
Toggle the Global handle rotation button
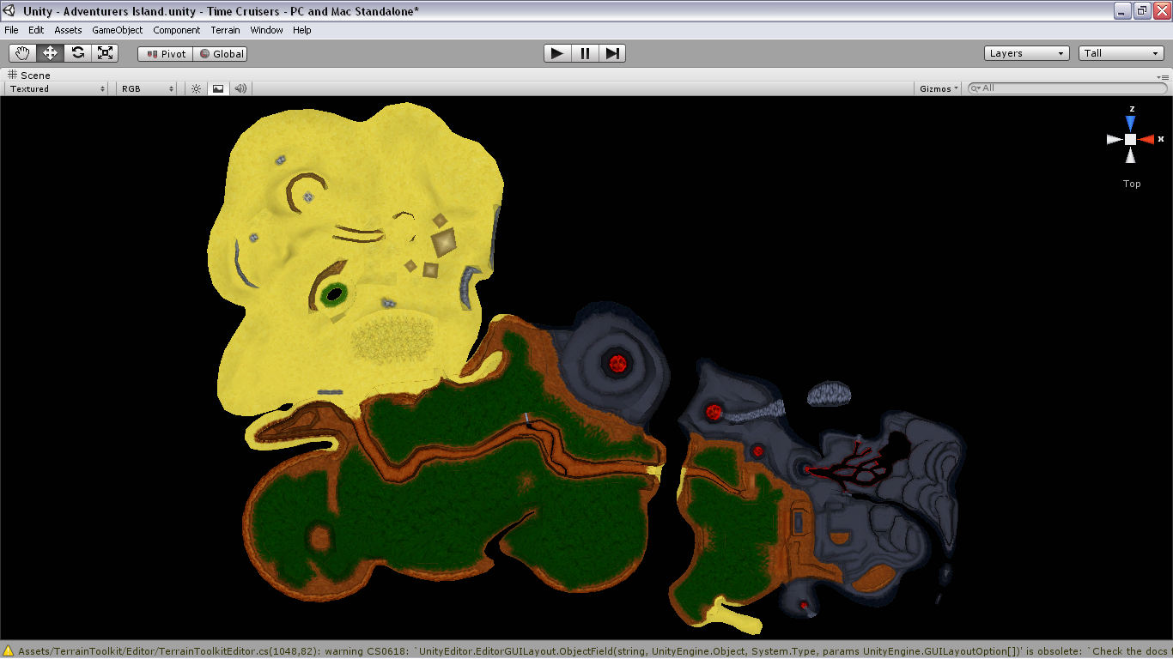pyautogui.click(x=221, y=53)
